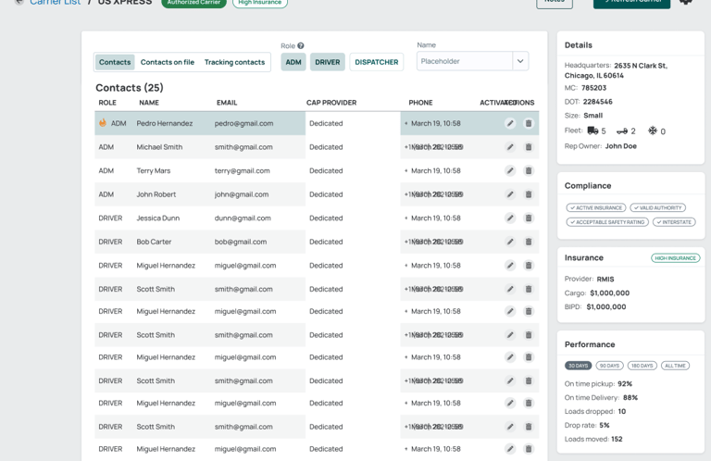Click email pedro@gmail.com
The image size is (711, 461).
(244, 123)
